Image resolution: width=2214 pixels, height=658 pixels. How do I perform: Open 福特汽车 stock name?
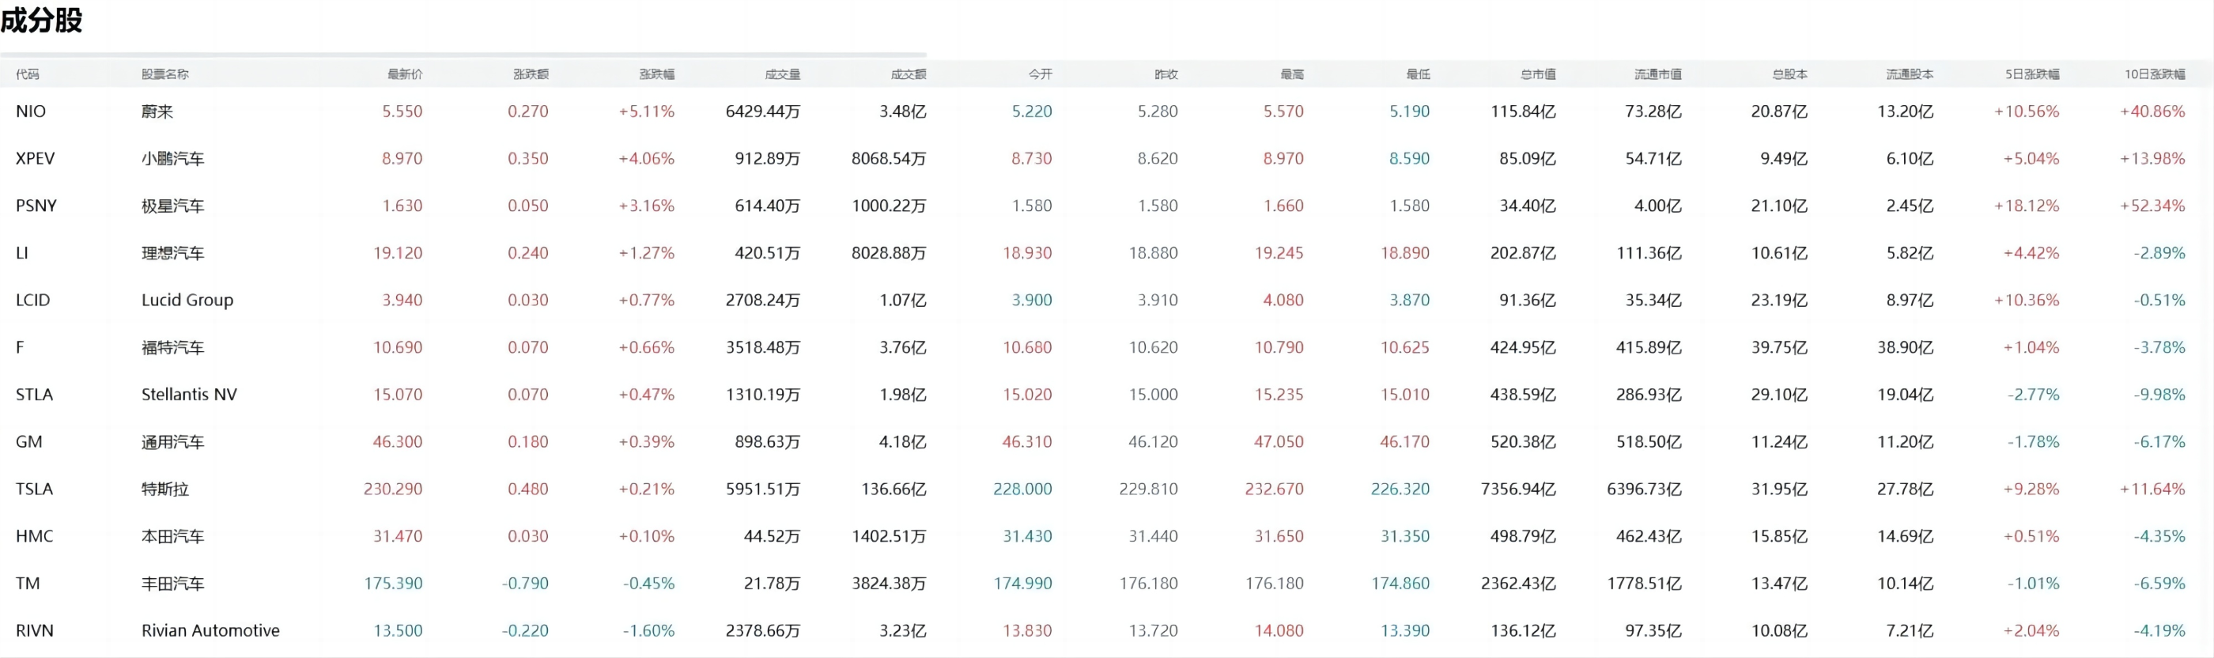(172, 347)
